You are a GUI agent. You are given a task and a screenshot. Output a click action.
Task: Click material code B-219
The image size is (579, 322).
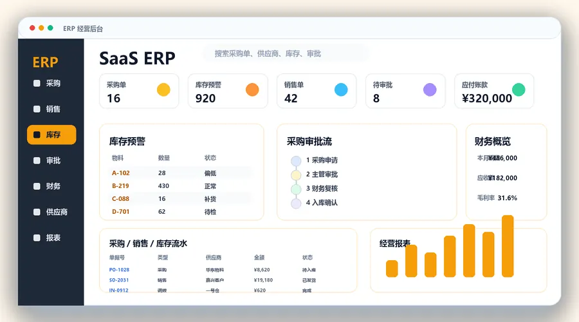point(120,186)
